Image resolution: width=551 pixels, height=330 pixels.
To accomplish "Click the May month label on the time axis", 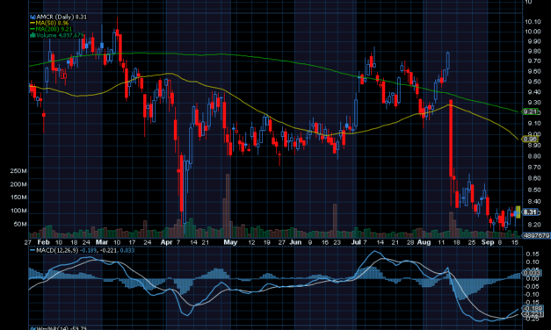I will (230, 242).
